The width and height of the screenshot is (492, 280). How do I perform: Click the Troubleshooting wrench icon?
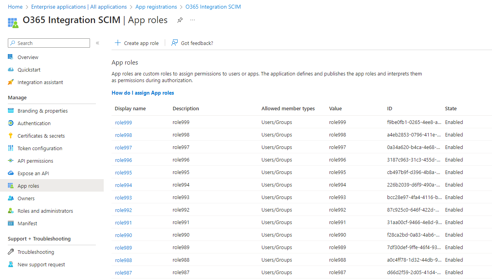[x=11, y=252]
